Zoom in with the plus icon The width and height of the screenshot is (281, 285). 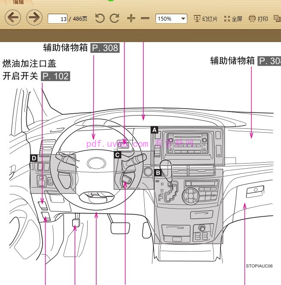131,18
